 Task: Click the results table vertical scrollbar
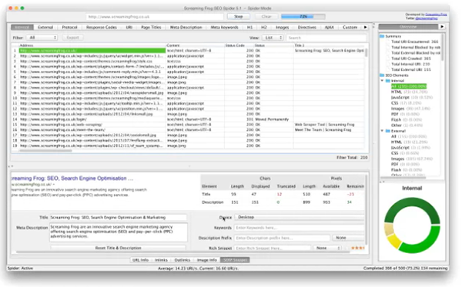click(367, 53)
